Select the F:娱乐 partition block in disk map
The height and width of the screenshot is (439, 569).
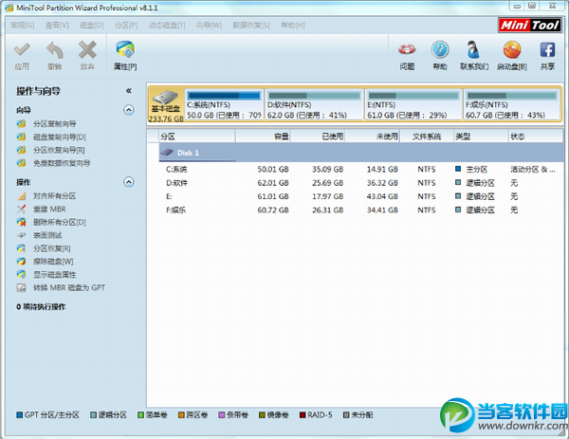pos(512,104)
